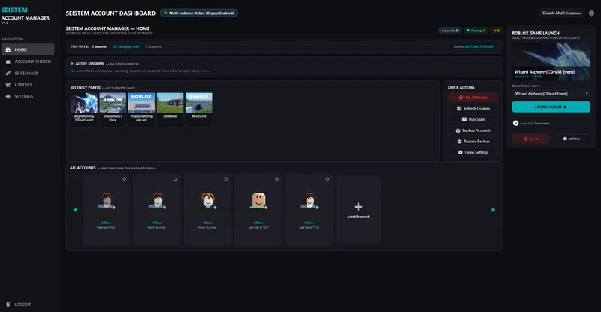Click the Backup Accounts icon
Screen dimensions: 601x312
(x=458, y=130)
